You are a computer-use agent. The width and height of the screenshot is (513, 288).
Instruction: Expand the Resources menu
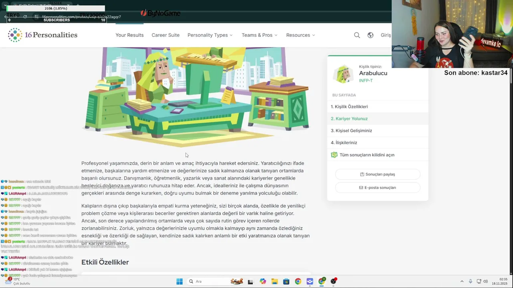[x=301, y=35]
